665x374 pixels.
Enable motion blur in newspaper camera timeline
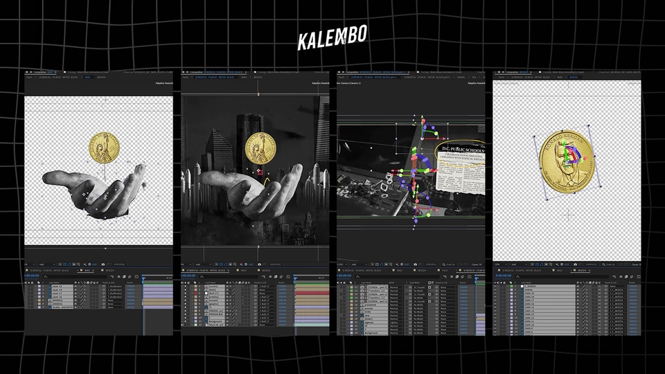462,276
